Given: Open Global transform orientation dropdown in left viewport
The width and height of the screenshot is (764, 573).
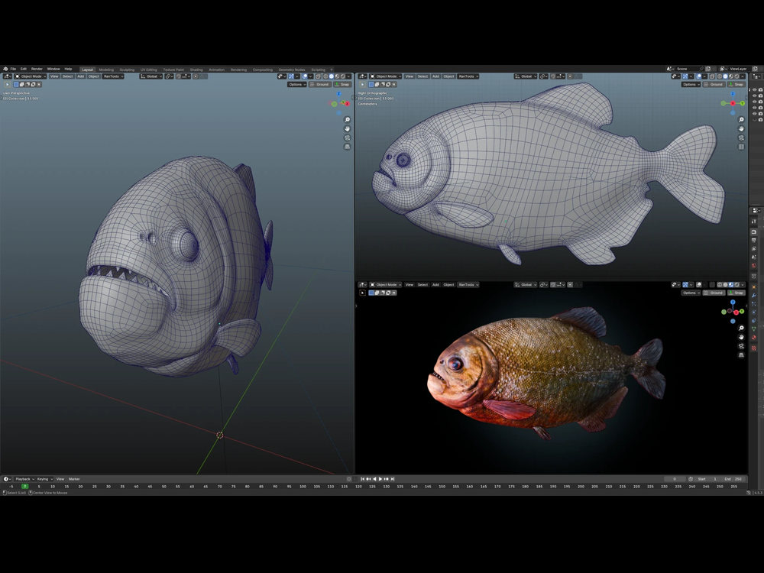Looking at the screenshot, I should coord(151,76).
